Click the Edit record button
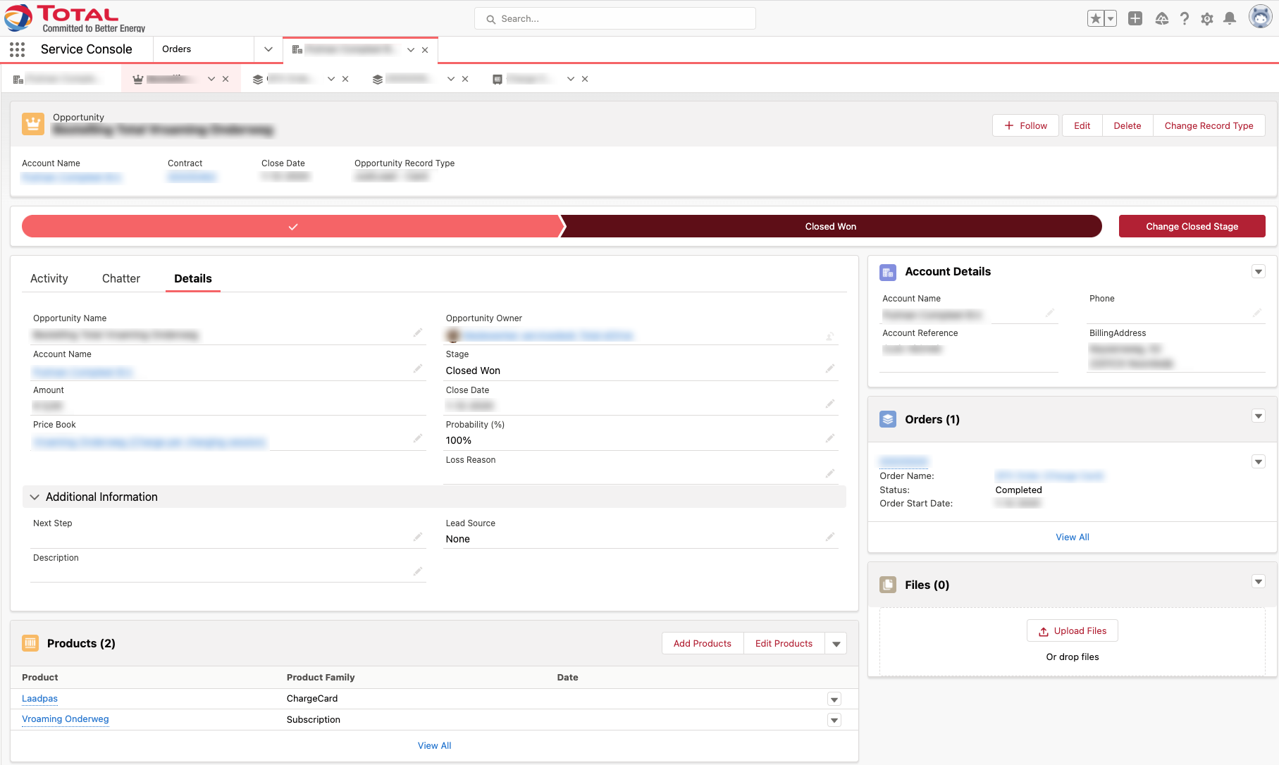The height and width of the screenshot is (765, 1279). [x=1082, y=125]
